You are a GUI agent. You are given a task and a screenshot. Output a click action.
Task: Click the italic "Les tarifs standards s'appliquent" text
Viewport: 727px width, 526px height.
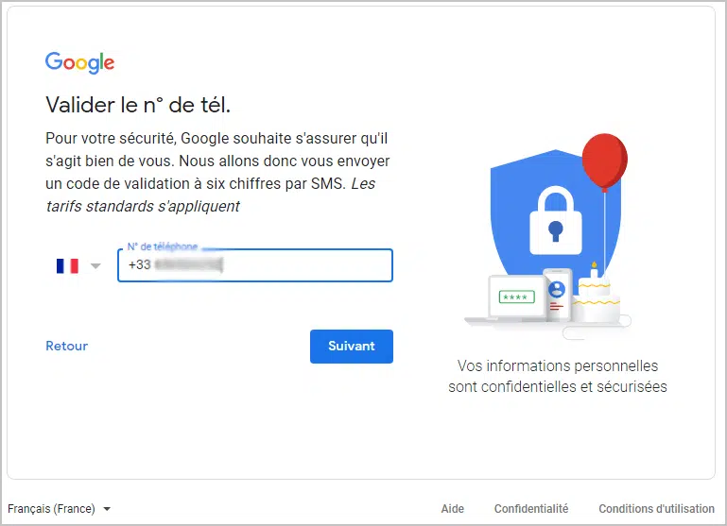(x=143, y=205)
